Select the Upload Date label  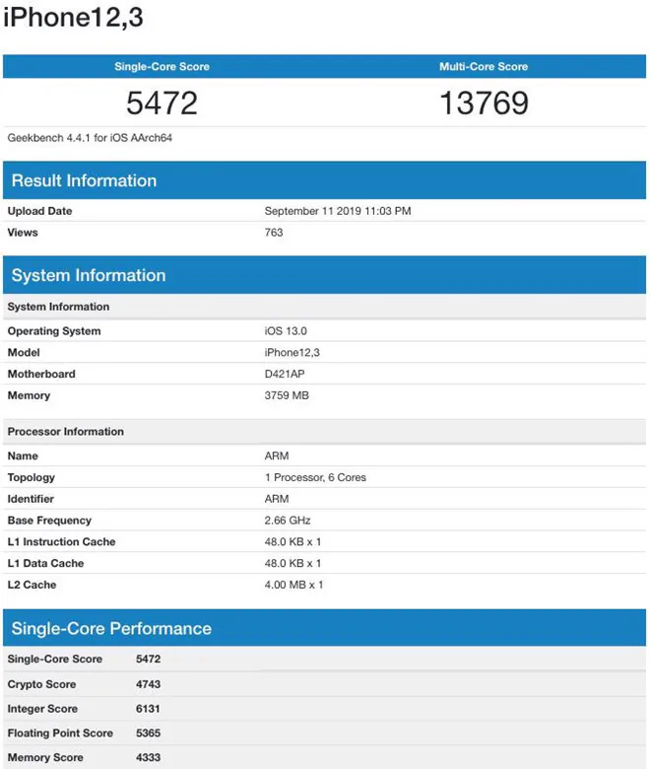[39, 211]
